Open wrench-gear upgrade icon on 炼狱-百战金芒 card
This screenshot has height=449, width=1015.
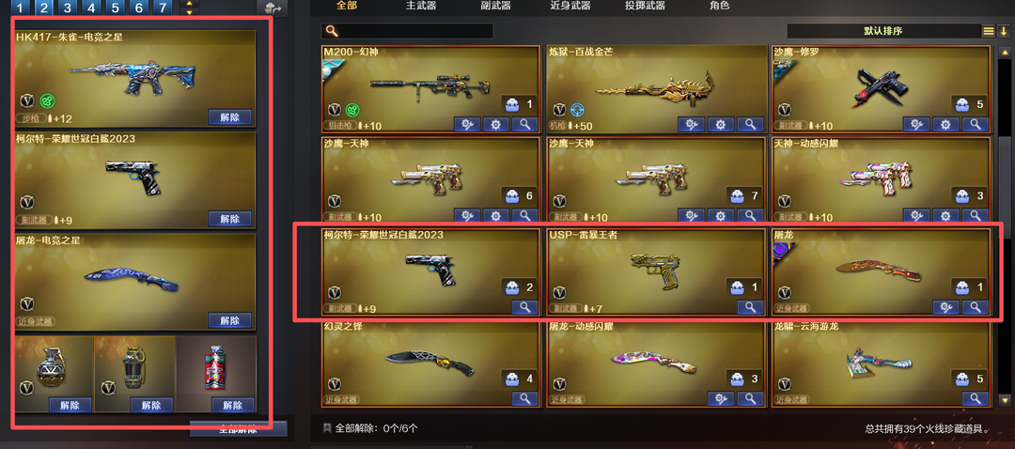pyautogui.click(x=692, y=124)
